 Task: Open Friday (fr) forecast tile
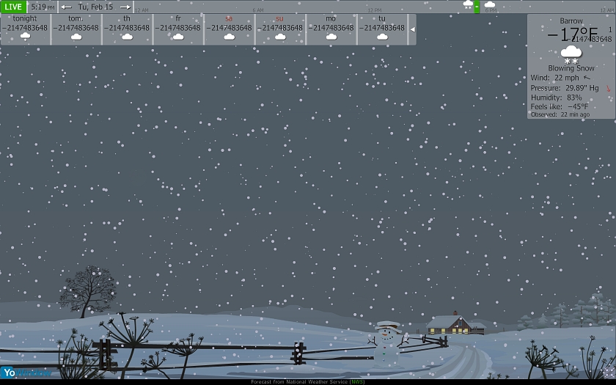(178, 29)
